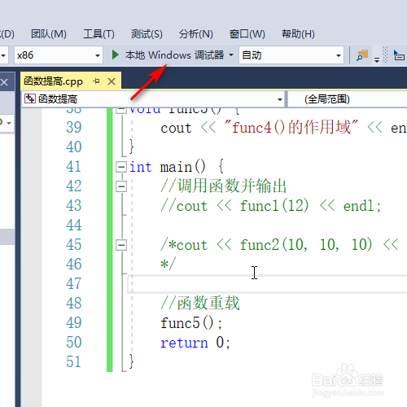The height and width of the screenshot is (407, 407).
Task: Click line number 47
Action: 73,284
